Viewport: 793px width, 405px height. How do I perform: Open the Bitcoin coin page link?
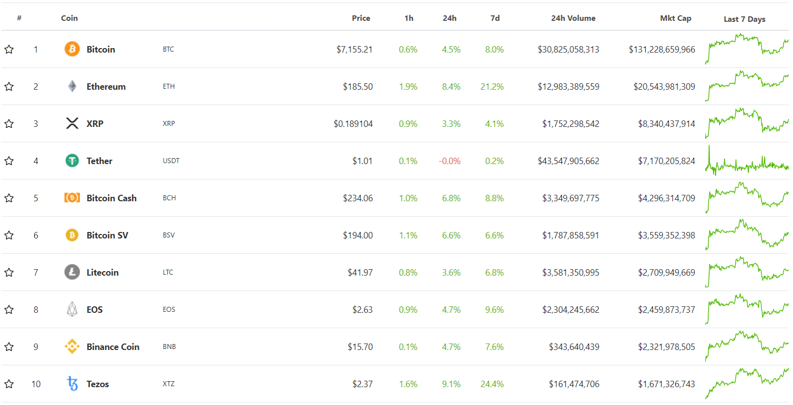tap(101, 49)
